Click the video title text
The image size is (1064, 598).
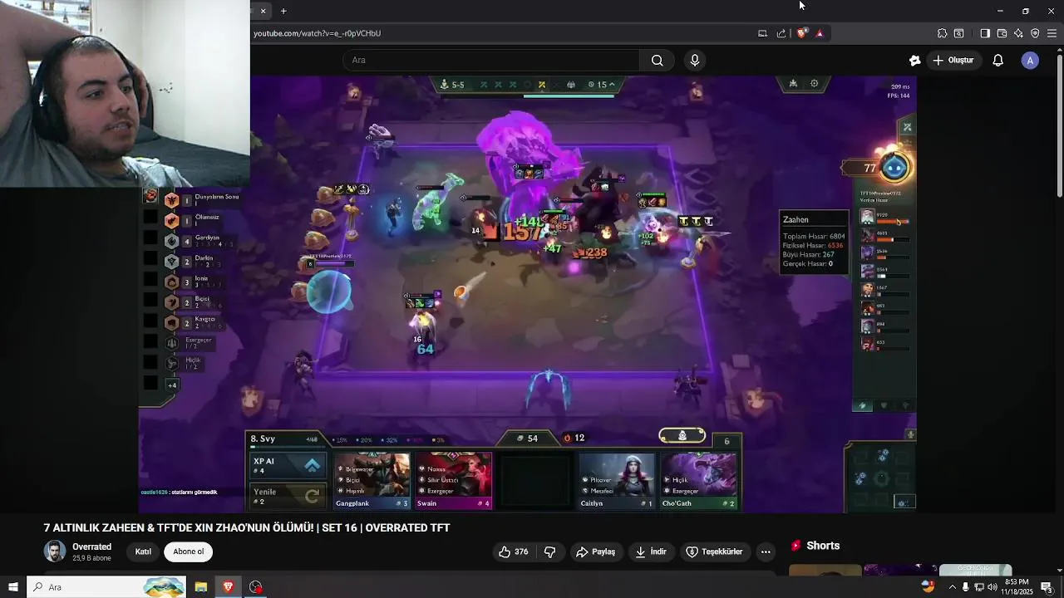pos(247,528)
